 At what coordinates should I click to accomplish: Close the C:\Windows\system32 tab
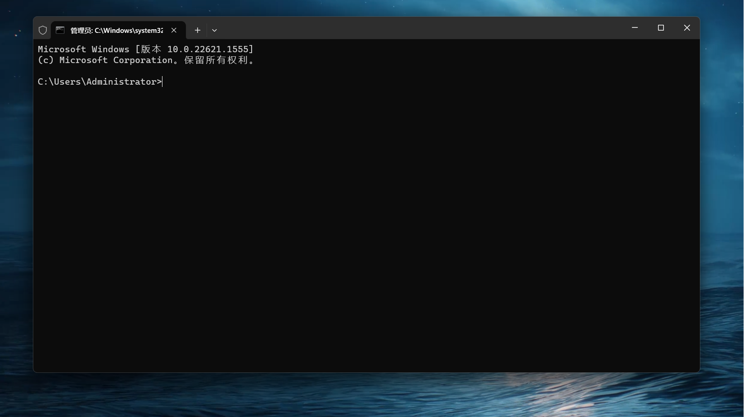[x=174, y=30]
